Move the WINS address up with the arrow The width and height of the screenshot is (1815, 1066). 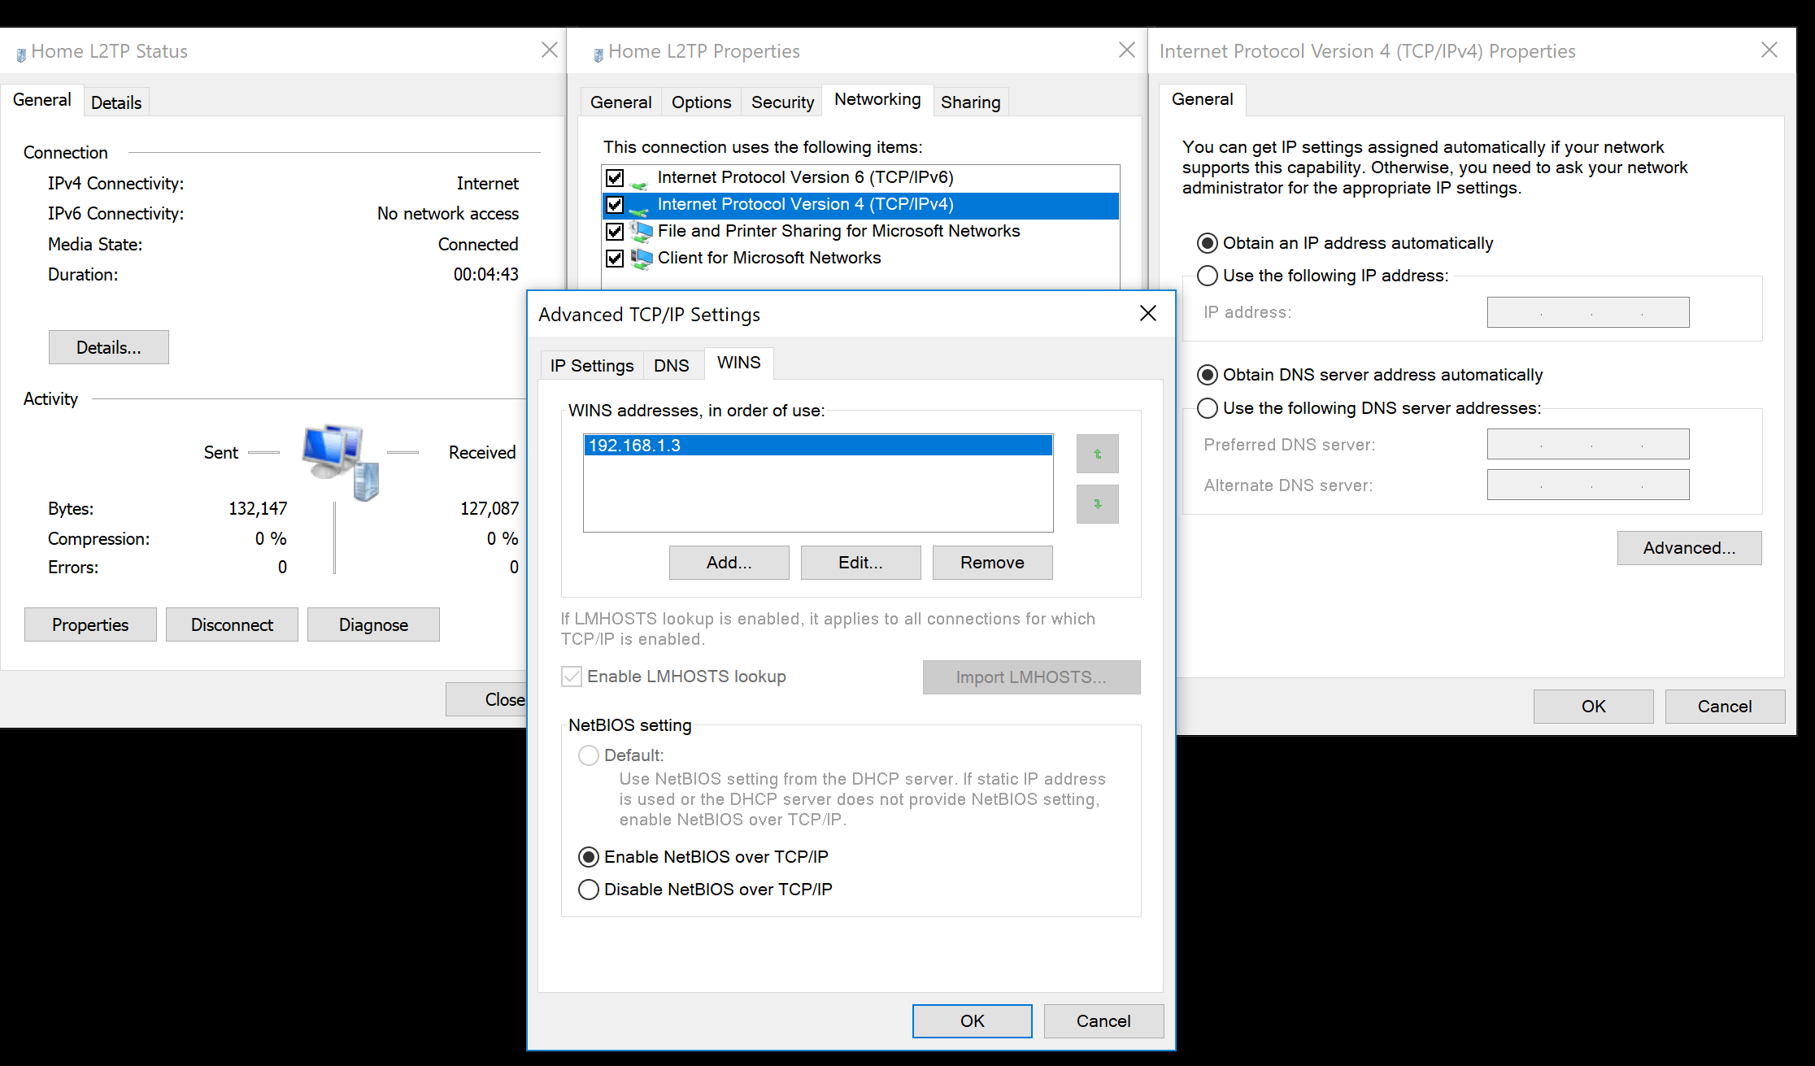click(1097, 454)
